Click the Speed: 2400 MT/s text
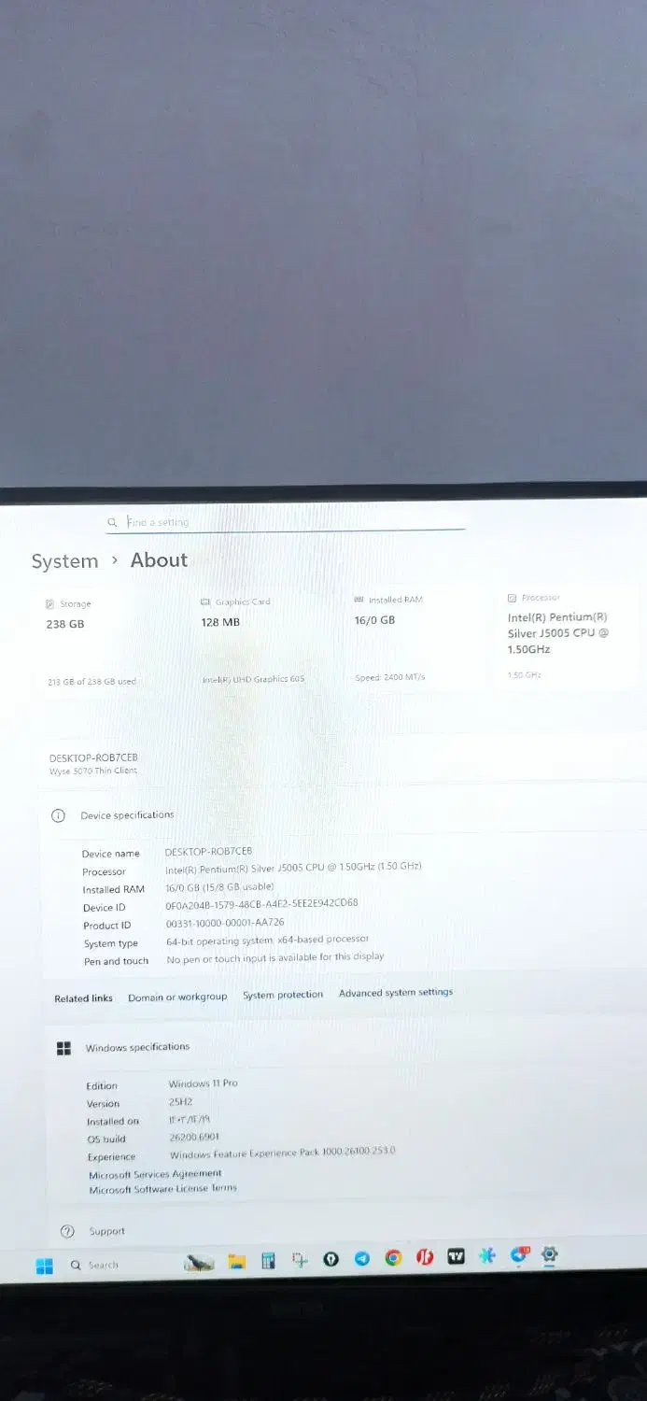The height and width of the screenshot is (1401, 647). coord(389,677)
